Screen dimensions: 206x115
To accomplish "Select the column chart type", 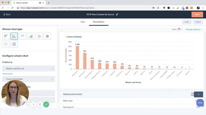I will [x=14, y=36].
